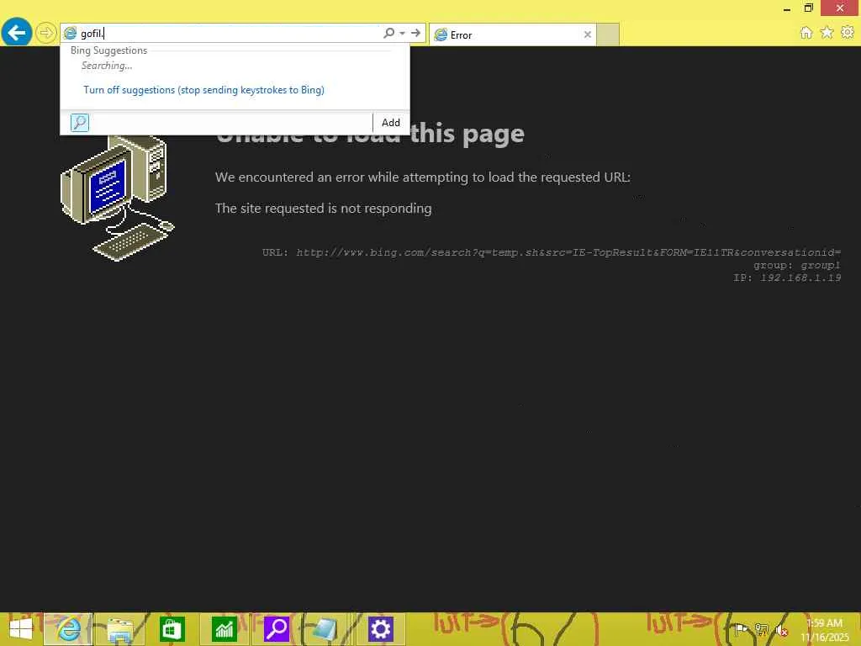Open the Tools gear menu
Screen dimensions: 861x646
[848, 33]
